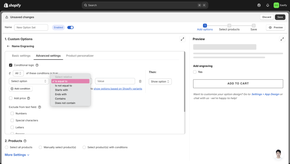
Task: Uncheck the Conditional logic checkbox
Action: click(11, 65)
